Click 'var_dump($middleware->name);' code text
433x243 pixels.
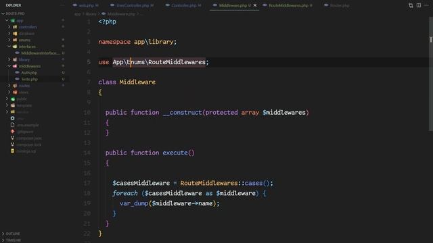[170, 203]
